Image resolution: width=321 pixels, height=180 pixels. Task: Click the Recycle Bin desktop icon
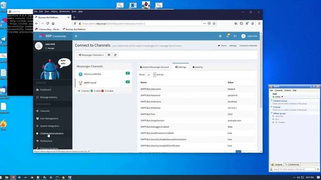pos(4,6)
